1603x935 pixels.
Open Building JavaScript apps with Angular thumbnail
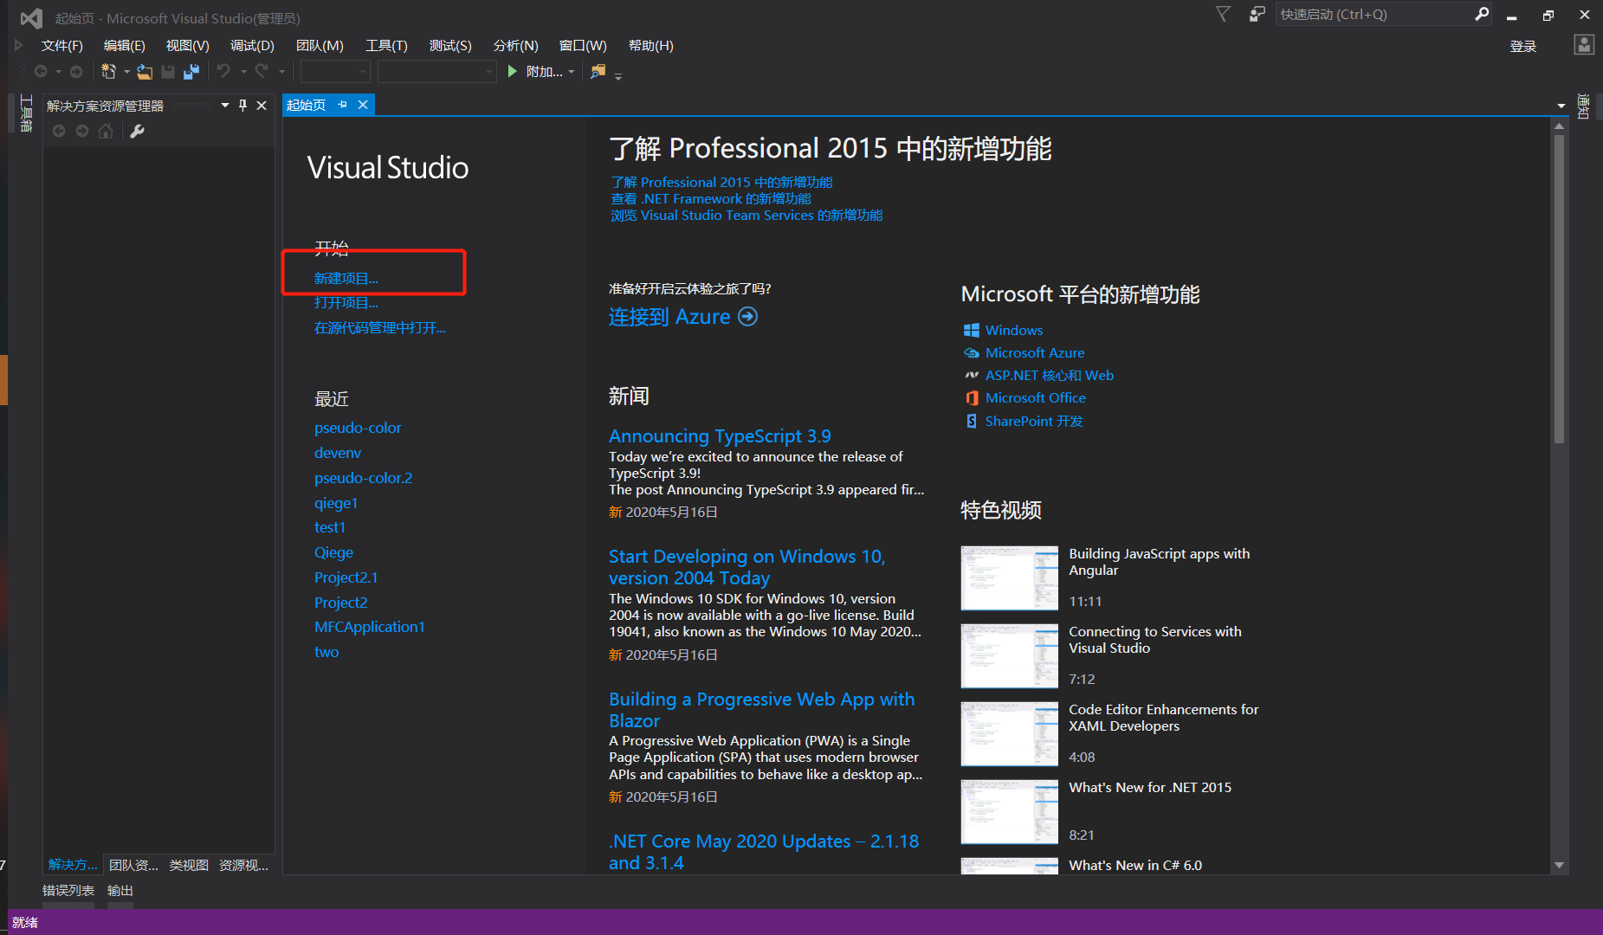coord(1010,578)
